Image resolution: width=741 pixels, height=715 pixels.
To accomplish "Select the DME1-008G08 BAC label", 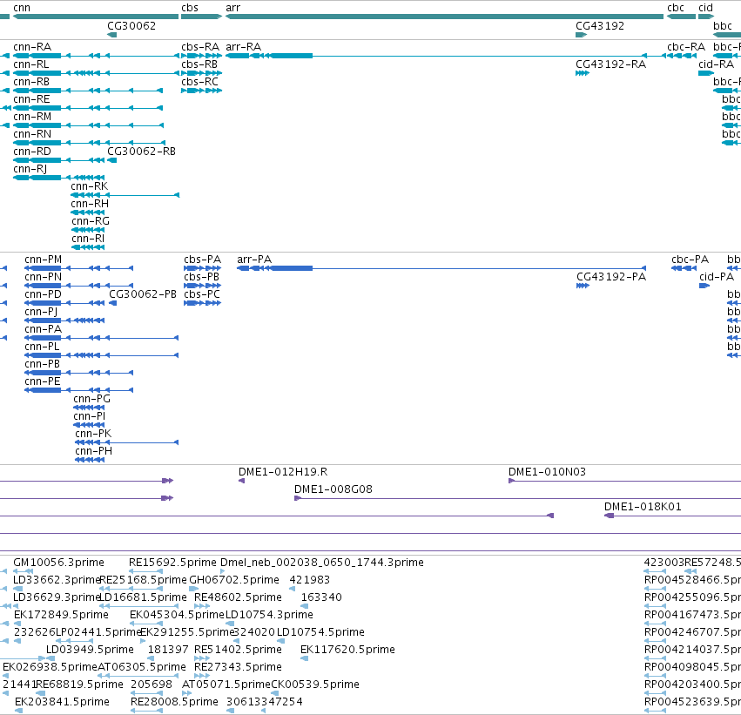I will 333,489.
